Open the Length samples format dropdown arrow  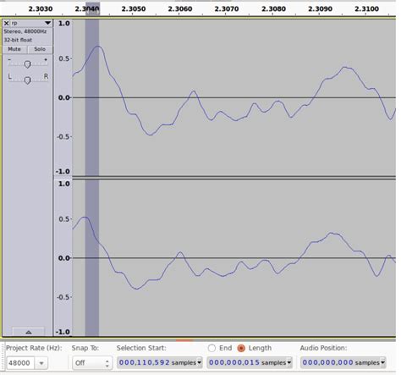coord(289,362)
